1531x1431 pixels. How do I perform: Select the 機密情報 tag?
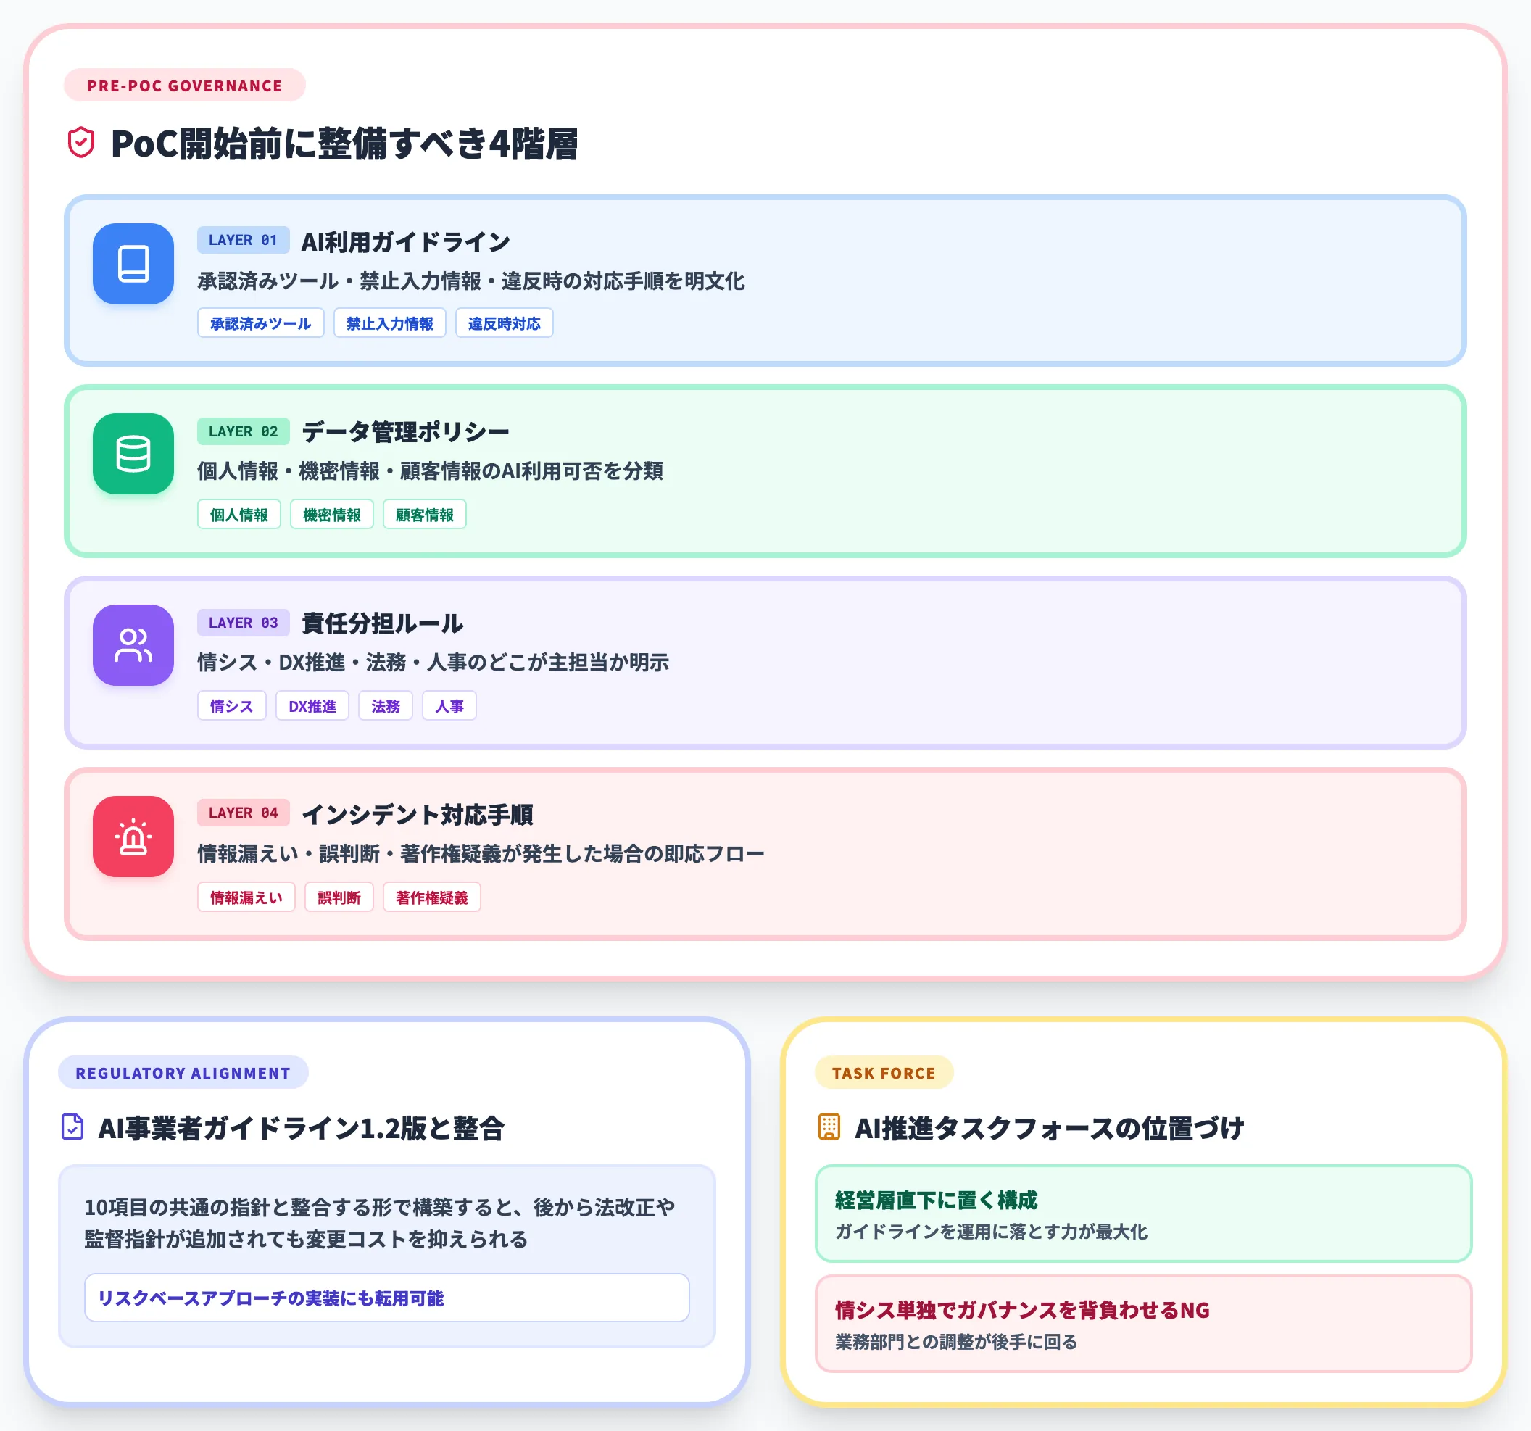point(332,515)
